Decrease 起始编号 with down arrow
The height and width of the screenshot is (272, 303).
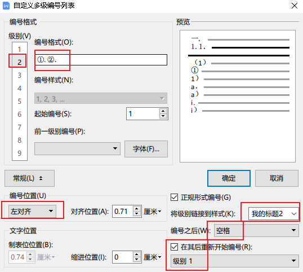[163, 116]
